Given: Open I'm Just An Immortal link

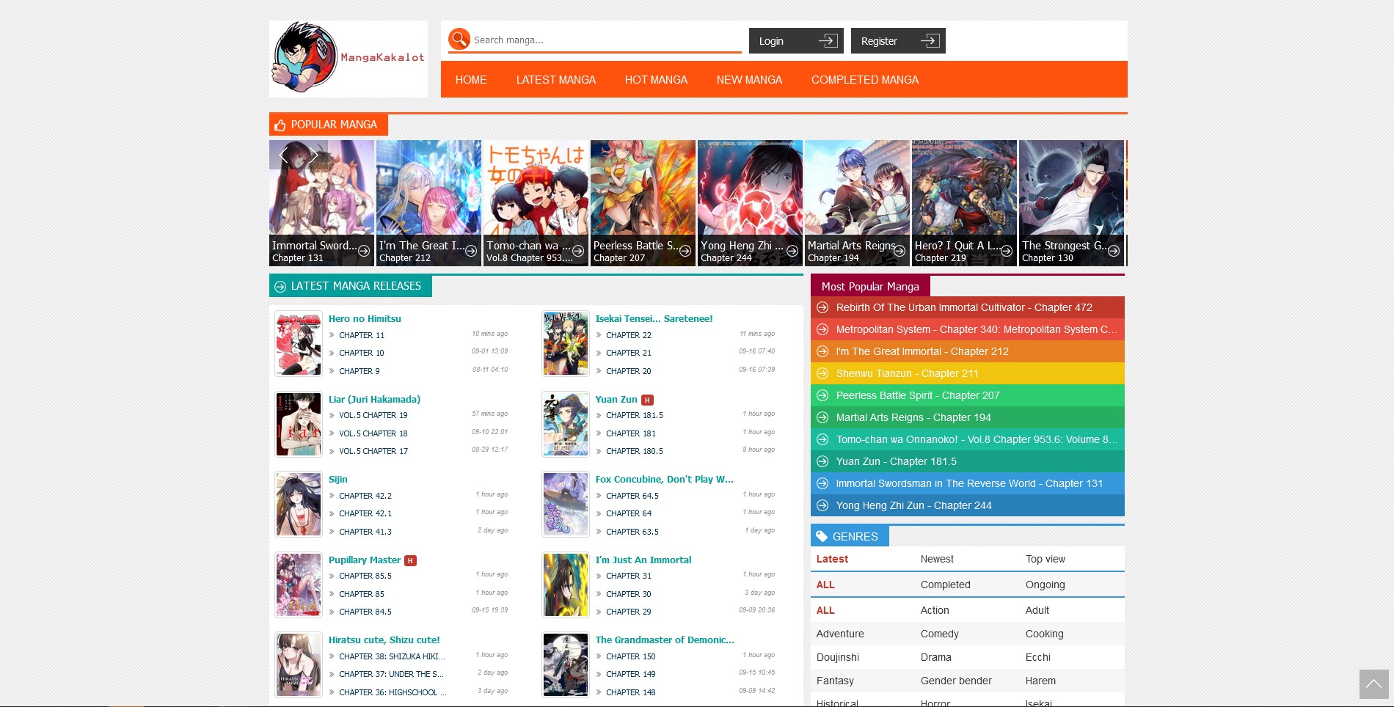Looking at the screenshot, I should 643,560.
